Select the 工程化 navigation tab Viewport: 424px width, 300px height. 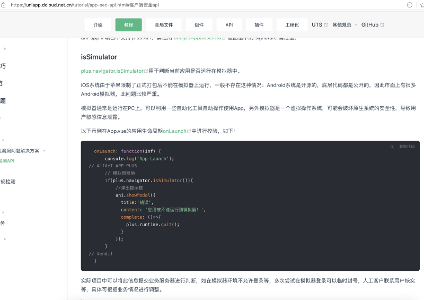292,25
